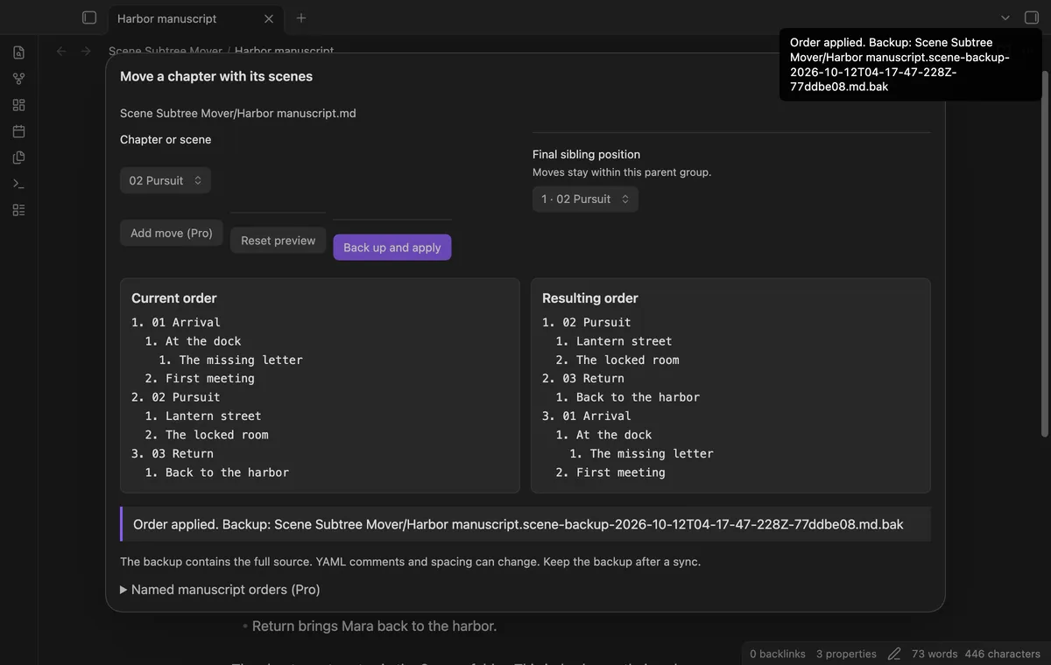
Task: Open quick switcher file icon in ribbon
Action: click(x=18, y=52)
